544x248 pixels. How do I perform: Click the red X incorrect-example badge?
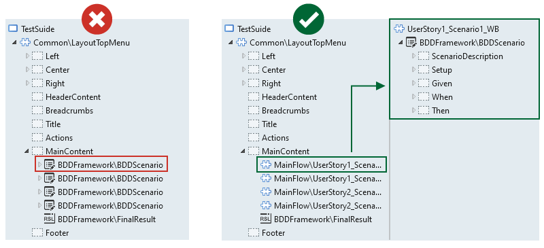(97, 20)
